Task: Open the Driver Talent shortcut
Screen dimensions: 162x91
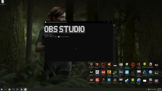Action: (151, 73)
